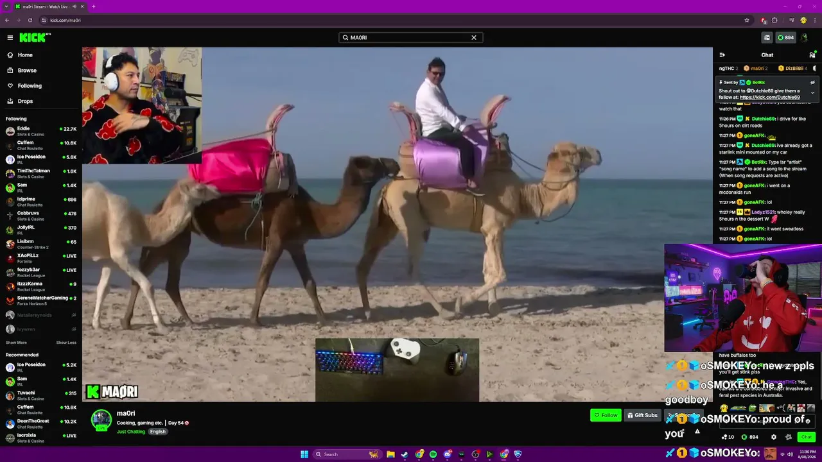The height and width of the screenshot is (462, 822).
Task: Open TimTheTatman's channel from sidebar
Action: pyautogui.click(x=41, y=173)
